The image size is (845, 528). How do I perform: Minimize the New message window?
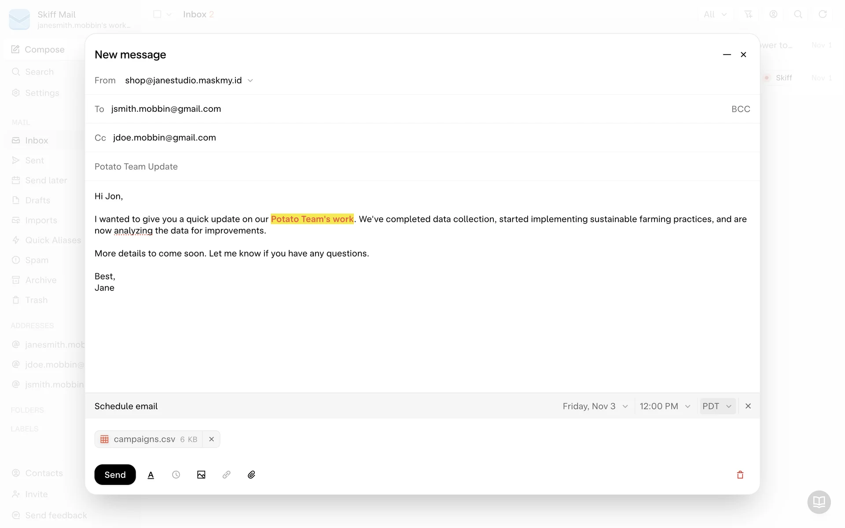pyautogui.click(x=727, y=55)
